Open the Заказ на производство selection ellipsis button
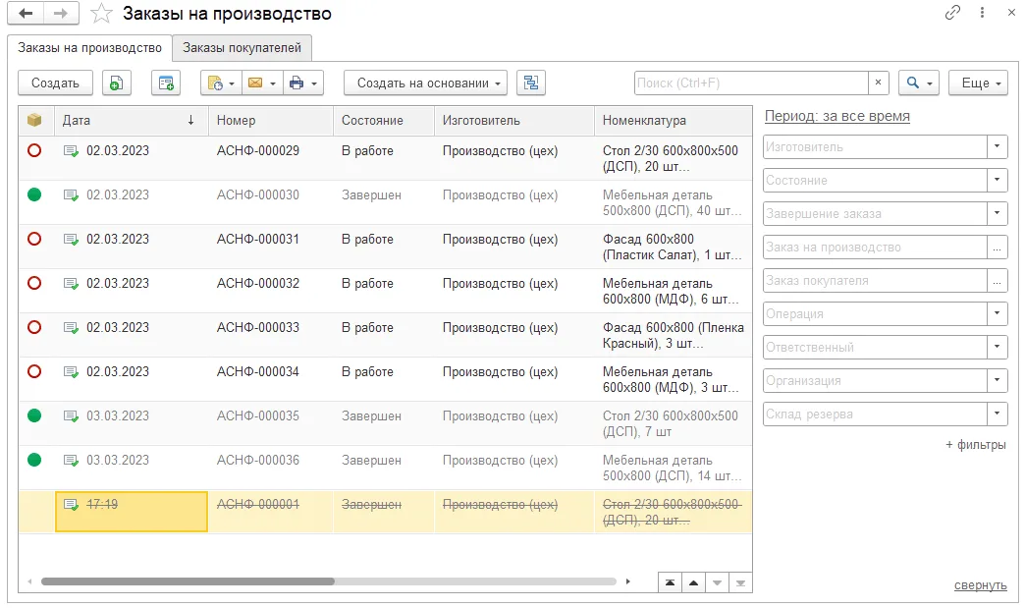 997,247
